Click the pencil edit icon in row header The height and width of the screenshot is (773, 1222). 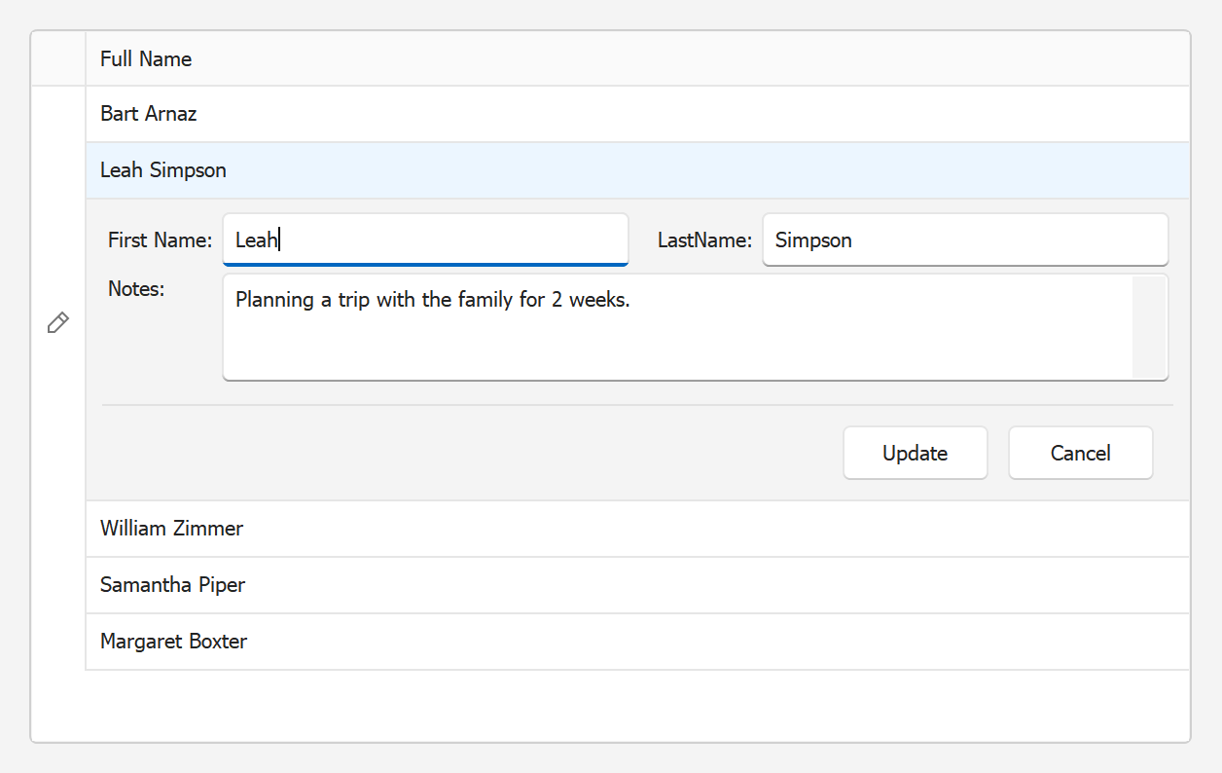58,323
